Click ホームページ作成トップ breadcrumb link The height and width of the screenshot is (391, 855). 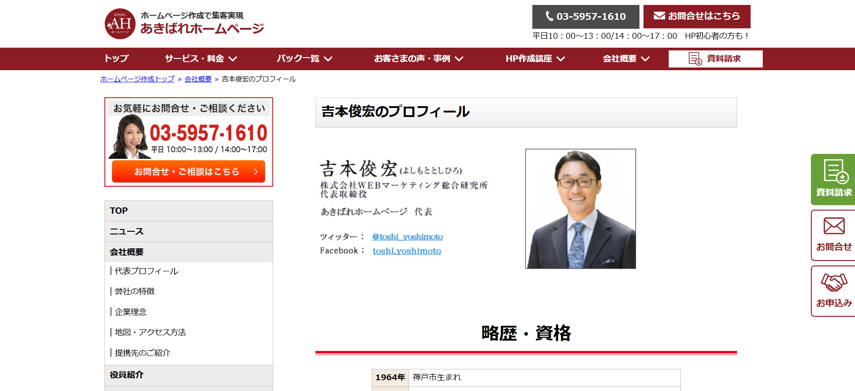coord(137,79)
